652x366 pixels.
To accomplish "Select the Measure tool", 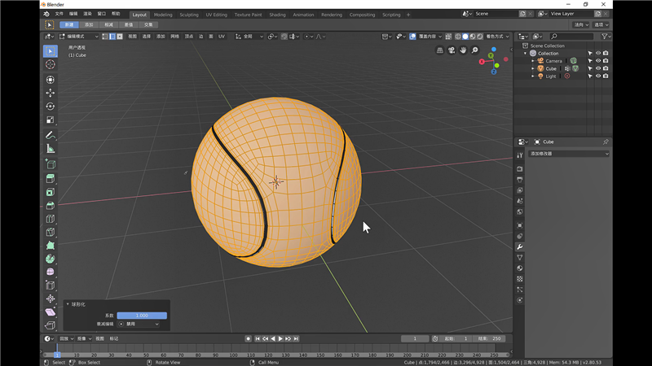I will (x=51, y=149).
